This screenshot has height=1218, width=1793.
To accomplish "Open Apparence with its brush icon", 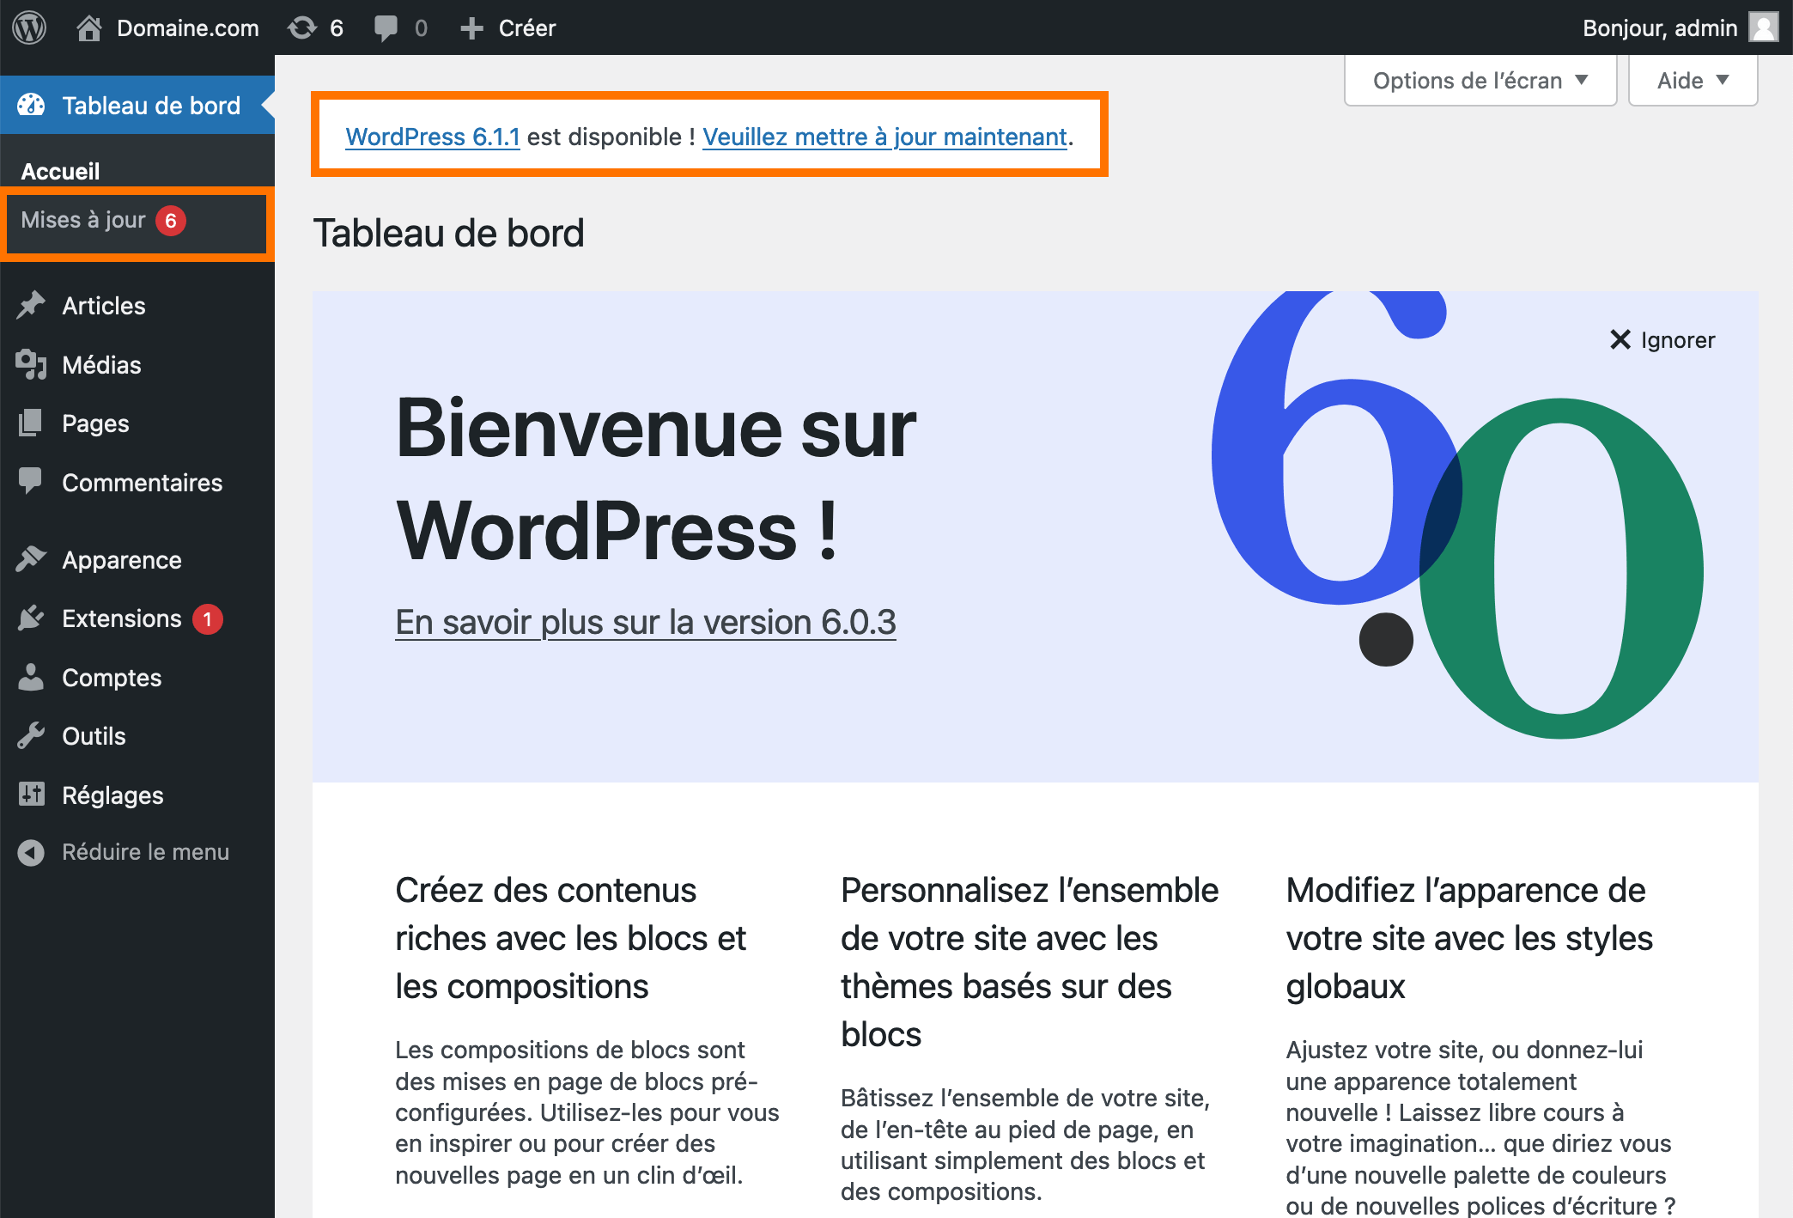I will [32, 560].
